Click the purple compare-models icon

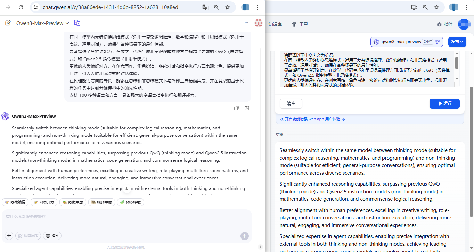coord(77,23)
